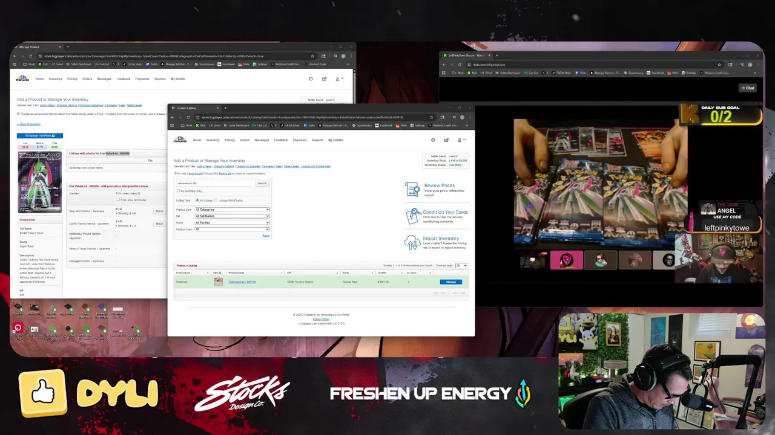Select pink heart avatar stream thumbnail

pyautogui.click(x=566, y=260)
